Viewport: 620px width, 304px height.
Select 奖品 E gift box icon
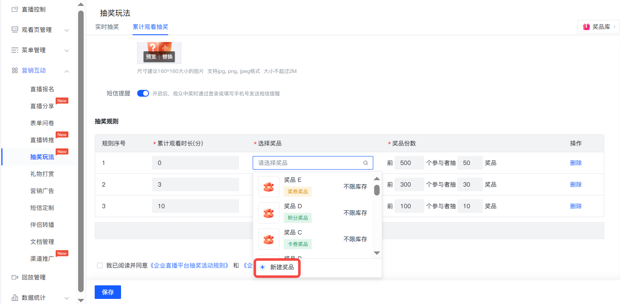point(269,187)
